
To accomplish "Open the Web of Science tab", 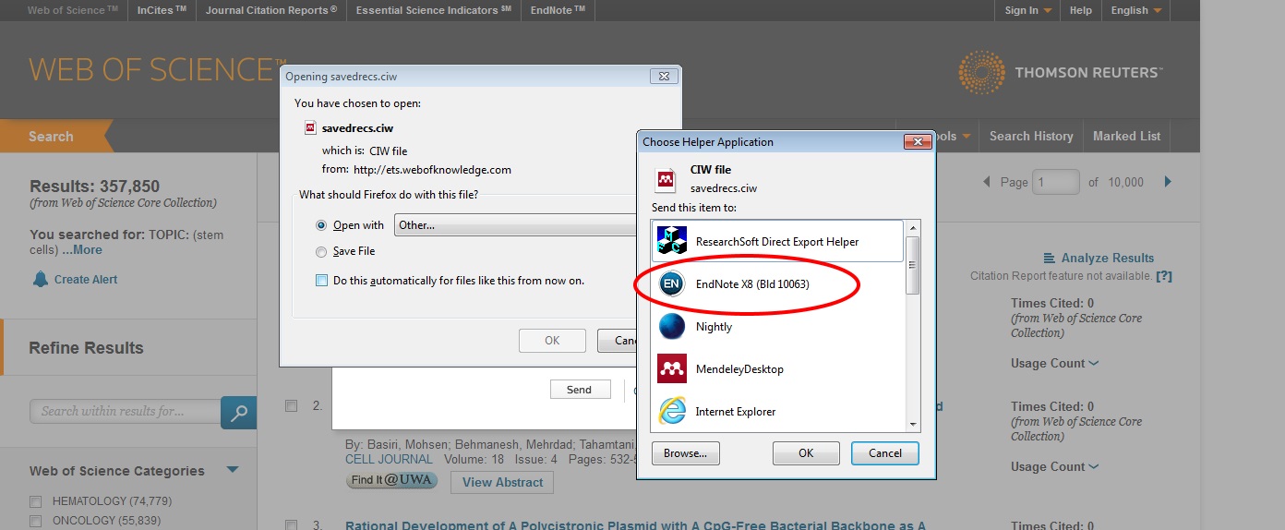I will [72, 10].
